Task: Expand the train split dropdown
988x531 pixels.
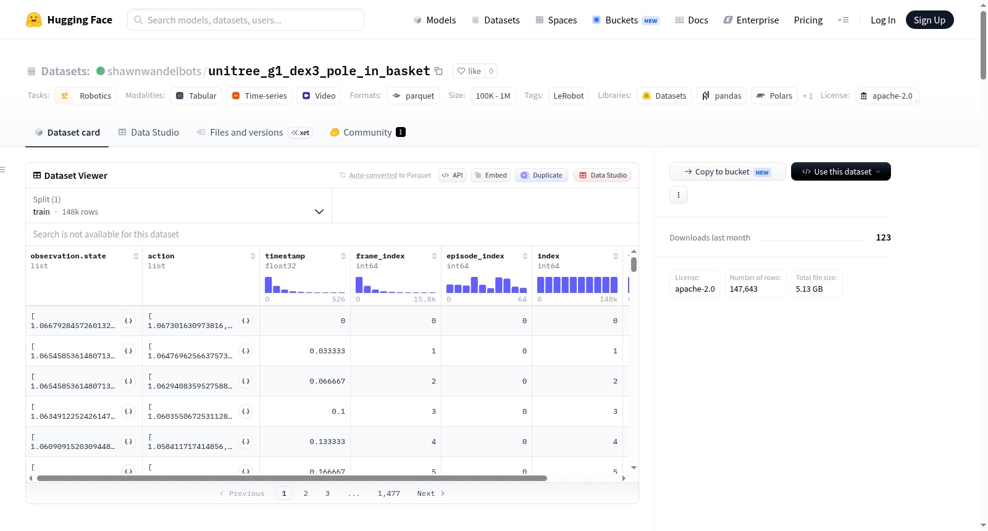Action: (178, 205)
